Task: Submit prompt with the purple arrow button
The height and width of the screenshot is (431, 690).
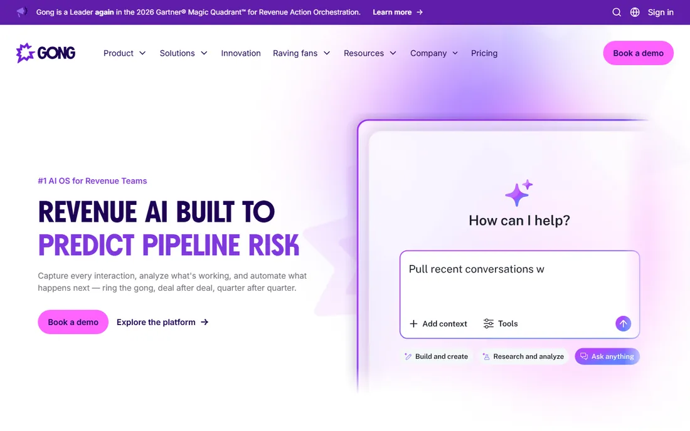Action: pyautogui.click(x=623, y=324)
